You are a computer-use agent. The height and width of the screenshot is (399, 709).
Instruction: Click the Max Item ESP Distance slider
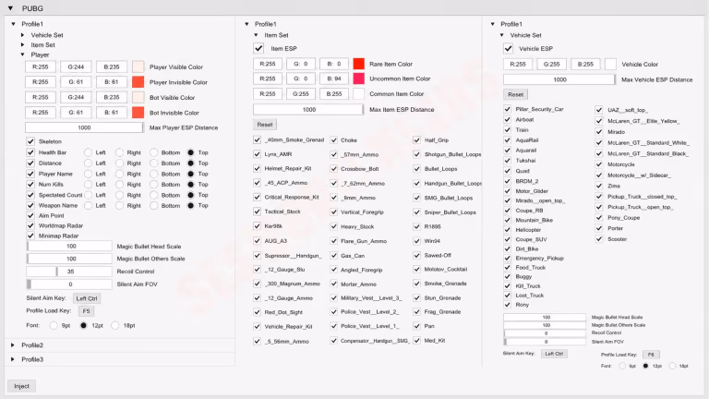point(308,110)
